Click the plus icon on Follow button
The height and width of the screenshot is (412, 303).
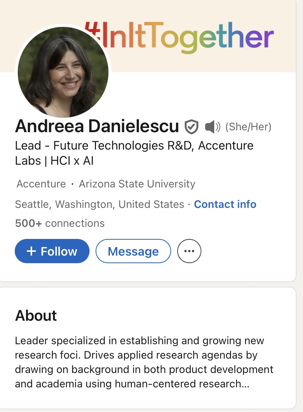(31, 251)
